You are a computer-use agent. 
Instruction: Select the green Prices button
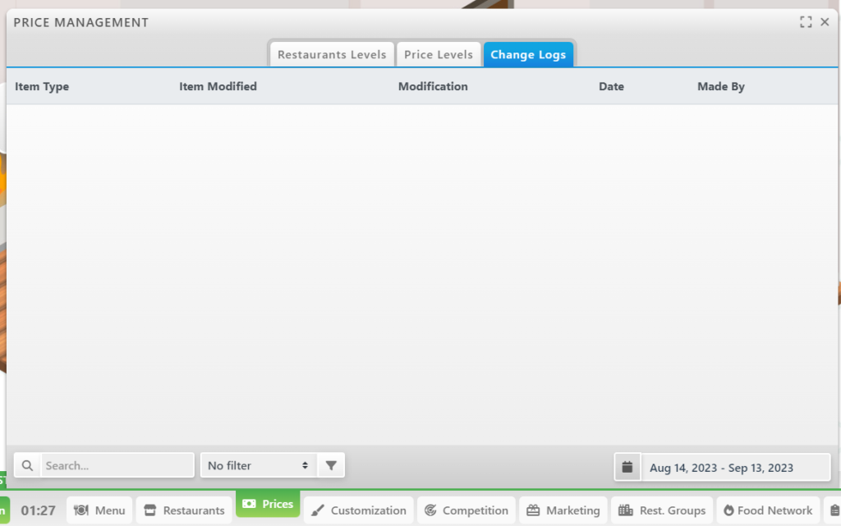click(x=268, y=504)
